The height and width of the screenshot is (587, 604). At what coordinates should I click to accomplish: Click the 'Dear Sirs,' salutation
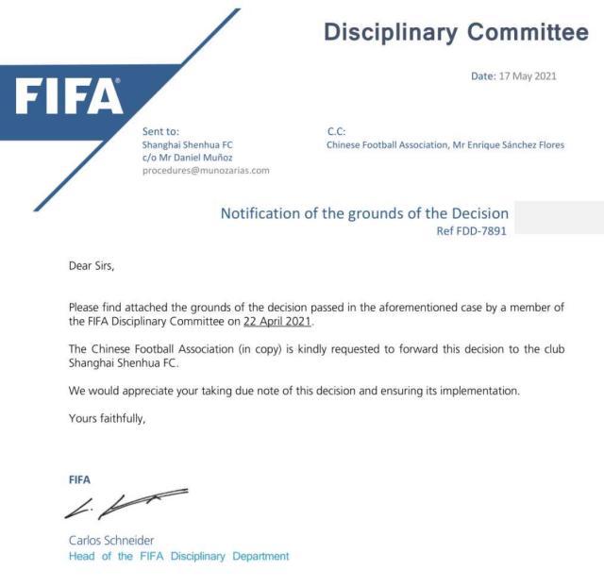click(x=91, y=266)
